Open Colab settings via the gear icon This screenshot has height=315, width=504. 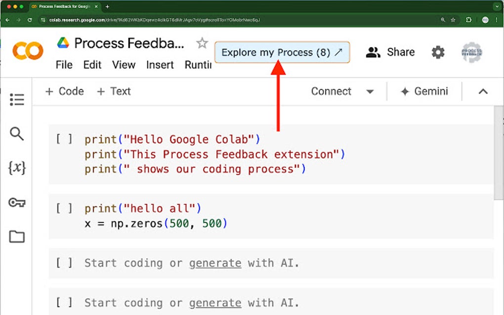pyautogui.click(x=437, y=52)
